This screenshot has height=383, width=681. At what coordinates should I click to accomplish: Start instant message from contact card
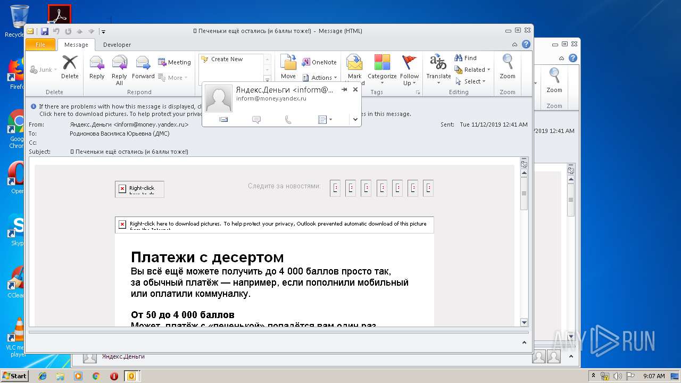coord(256,120)
